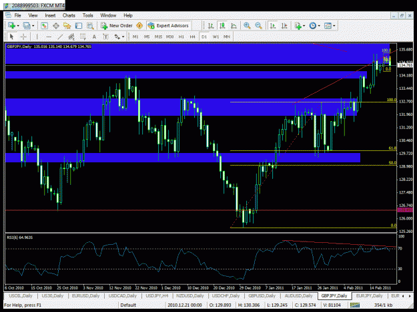Open the MetaEditor yellow diamond icon
This screenshot has width=417, height=312.
(139, 26)
